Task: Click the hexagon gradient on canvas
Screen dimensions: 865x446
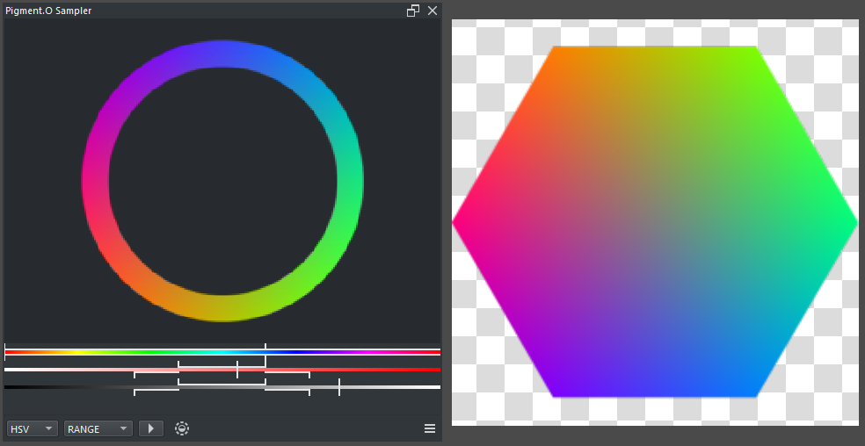Action: pyautogui.click(x=655, y=222)
